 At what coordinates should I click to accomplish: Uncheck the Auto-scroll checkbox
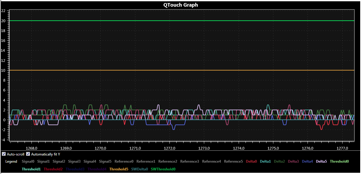click(4, 154)
